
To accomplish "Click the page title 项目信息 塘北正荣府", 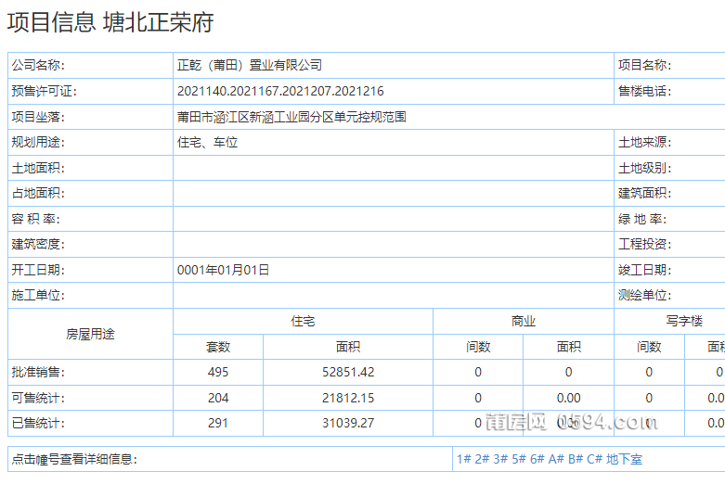I will [110, 22].
